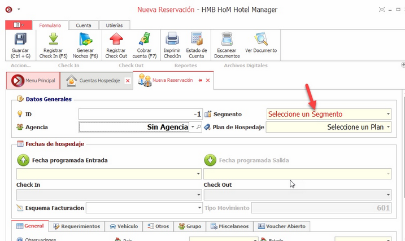The image size is (405, 241).
Task: Expand the Segmento dropdown
Action: pos(388,114)
